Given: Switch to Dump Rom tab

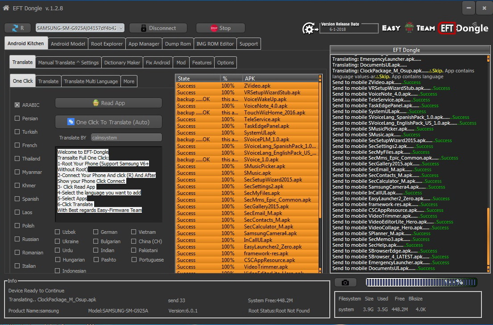Looking at the screenshot, I should (x=178, y=44).
